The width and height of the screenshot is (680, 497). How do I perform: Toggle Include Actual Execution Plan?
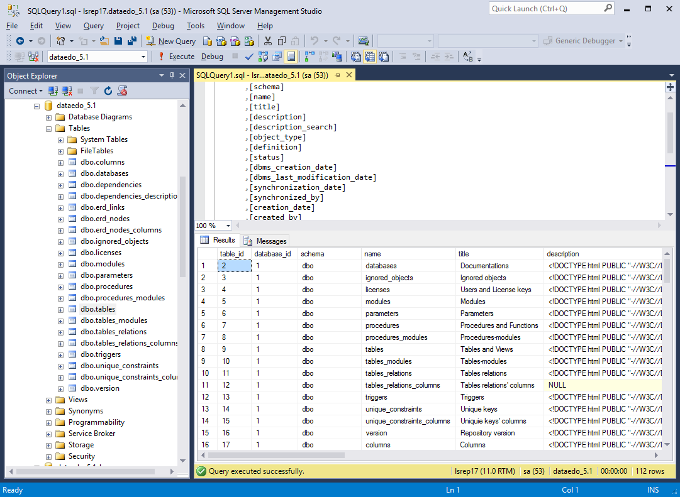pos(309,57)
